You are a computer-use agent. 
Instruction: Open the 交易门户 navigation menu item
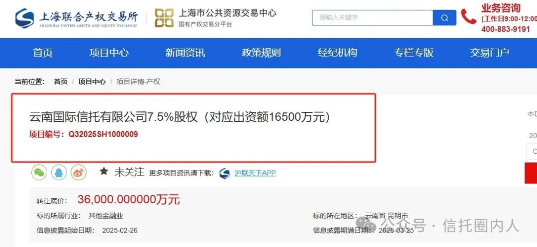489,53
